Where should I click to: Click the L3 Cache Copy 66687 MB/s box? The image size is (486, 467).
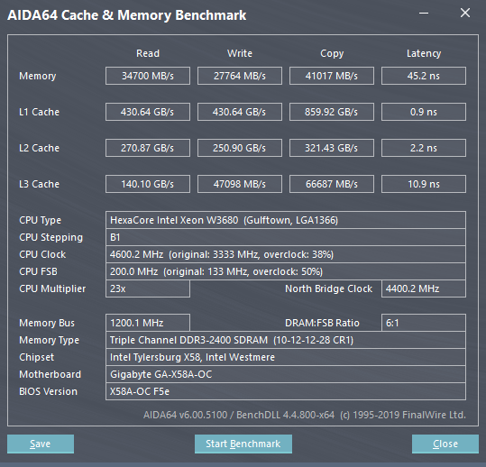(x=332, y=184)
